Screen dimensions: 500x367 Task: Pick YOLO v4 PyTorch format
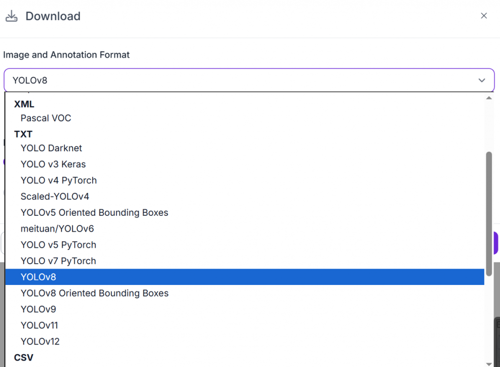tap(59, 181)
